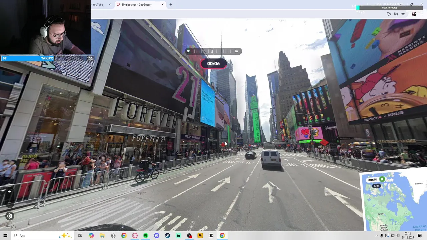This screenshot has height=240, width=427.
Task: Open the Chrome profile avatar
Action: pyautogui.click(x=414, y=14)
